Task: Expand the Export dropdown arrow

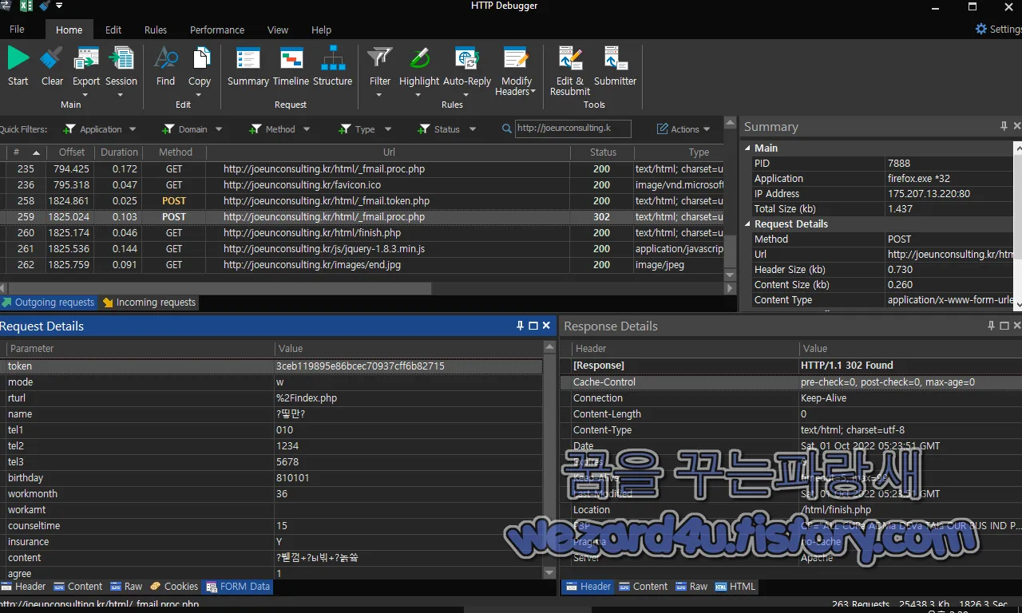Action: [x=85, y=95]
